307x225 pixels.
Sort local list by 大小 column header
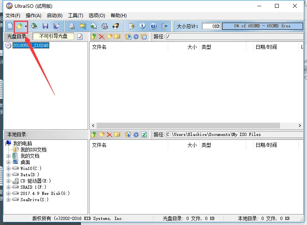click(184, 145)
